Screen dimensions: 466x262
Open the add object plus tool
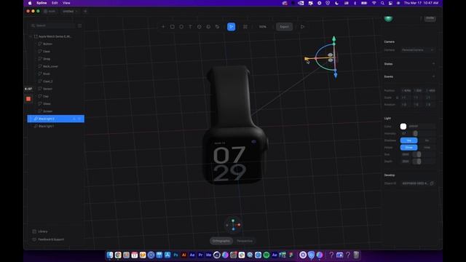[x=163, y=27]
